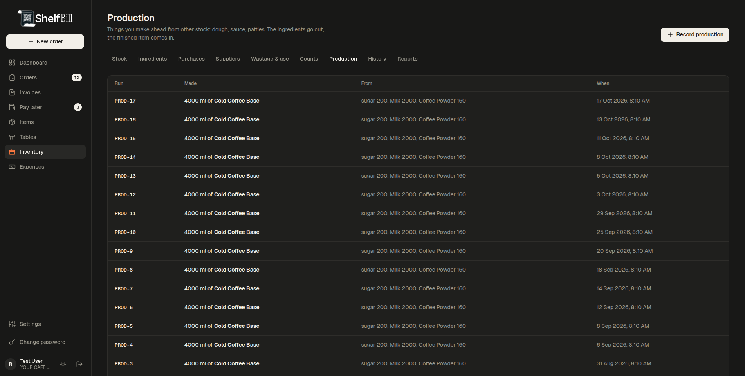The image size is (745, 376).
Task: Click the Orders count badge 13
Action: point(77,77)
